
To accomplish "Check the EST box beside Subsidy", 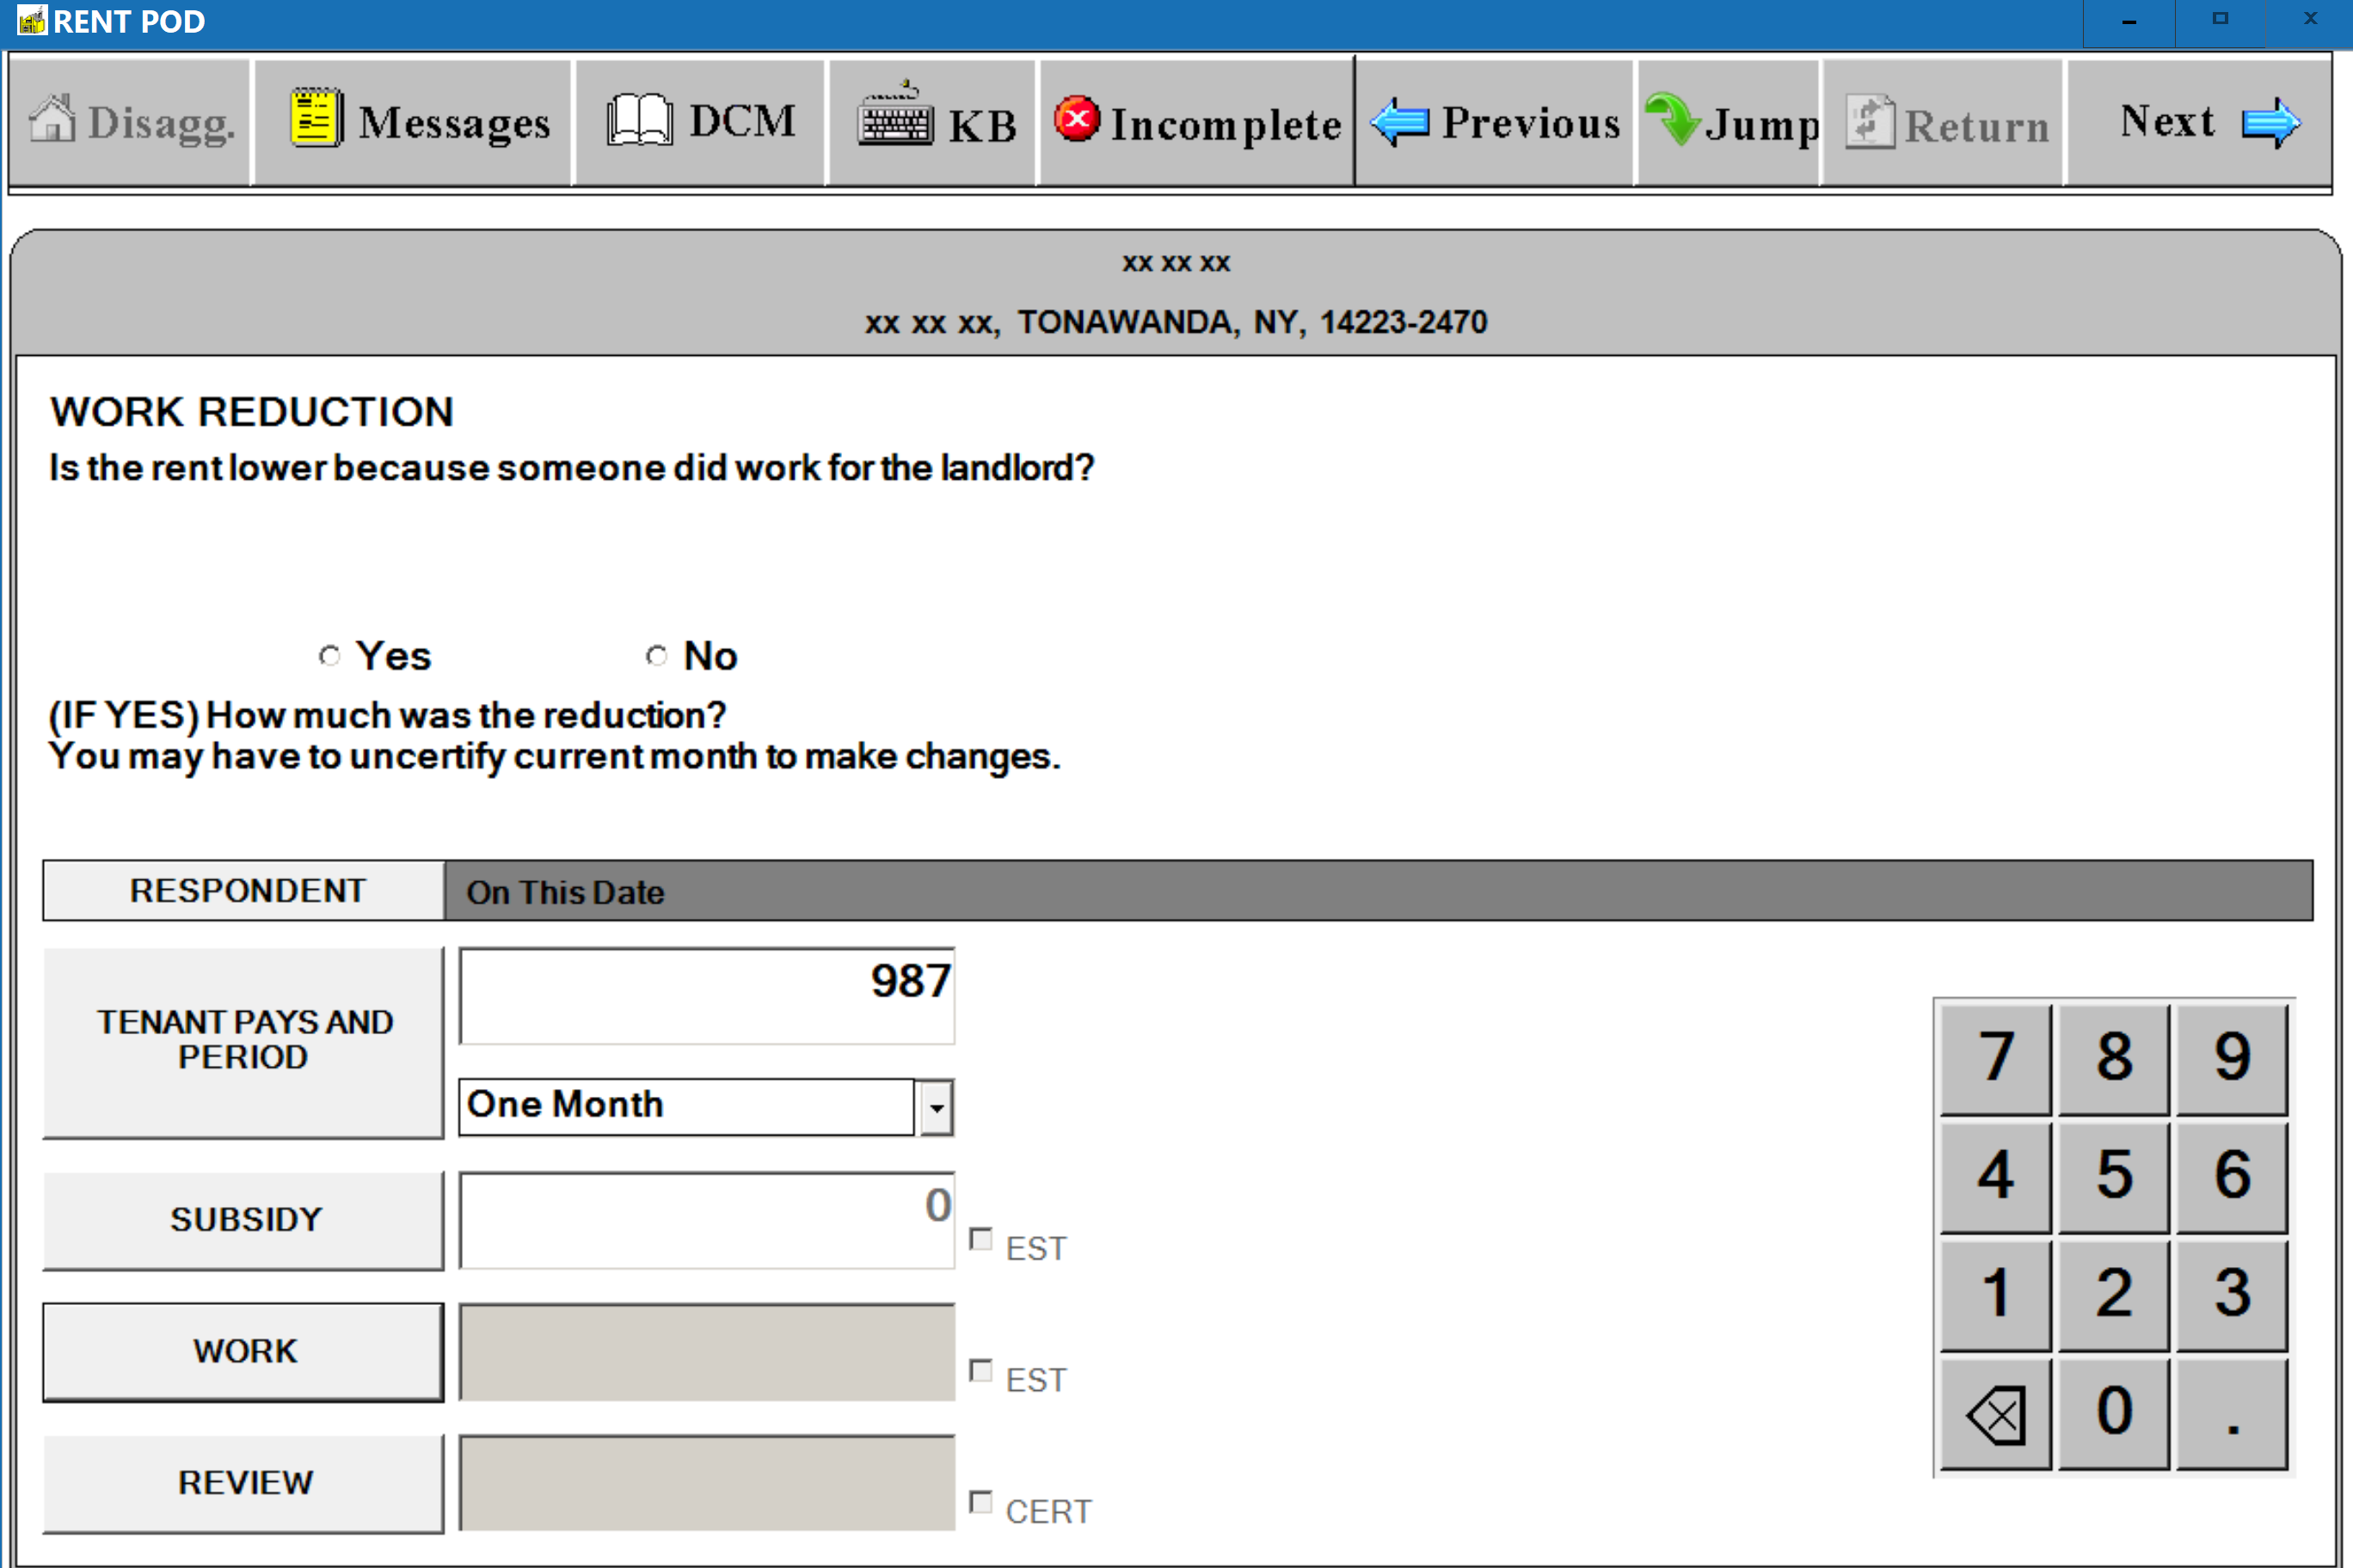I will [980, 1239].
